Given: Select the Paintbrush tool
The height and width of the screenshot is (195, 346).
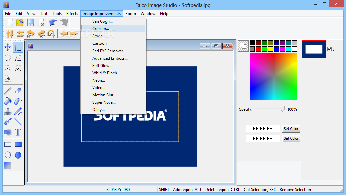Looking at the screenshot, I should click(x=8, y=122).
